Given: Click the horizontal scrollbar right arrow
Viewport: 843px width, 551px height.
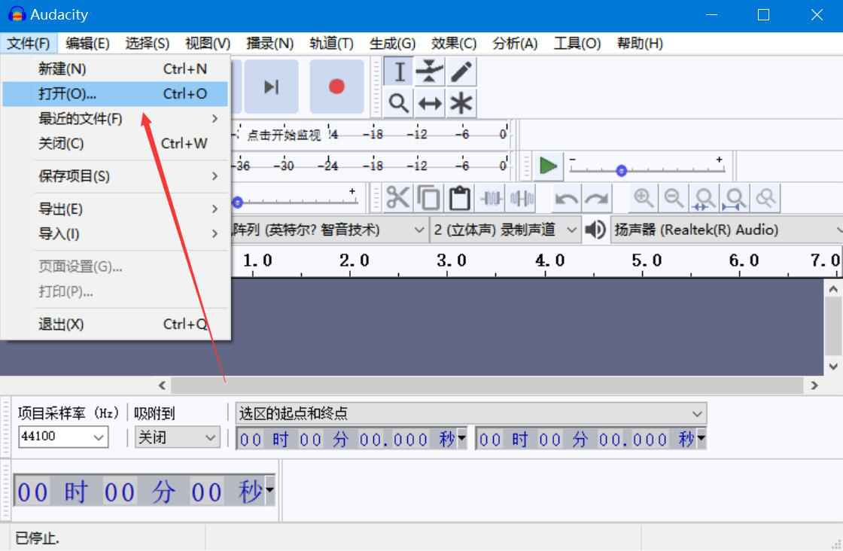Looking at the screenshot, I should (x=814, y=385).
